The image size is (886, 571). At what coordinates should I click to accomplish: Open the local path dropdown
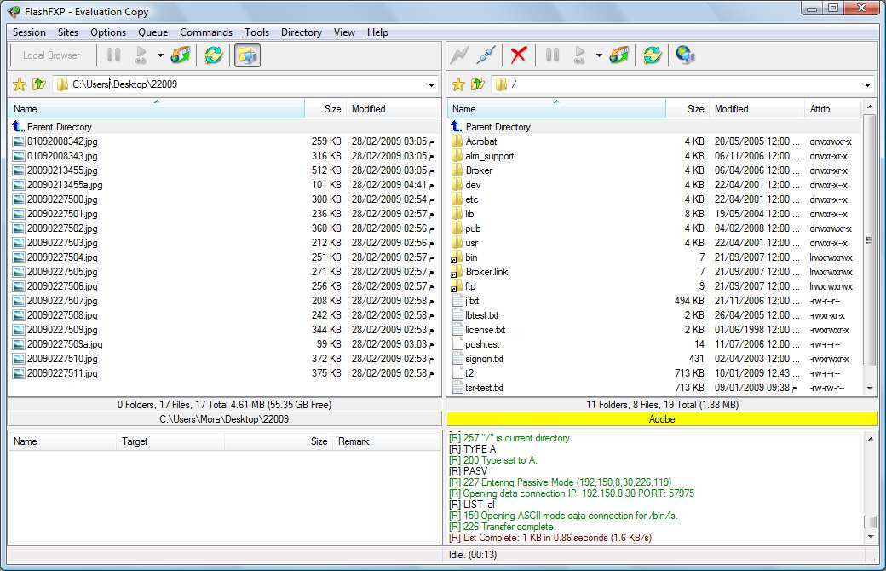click(430, 84)
